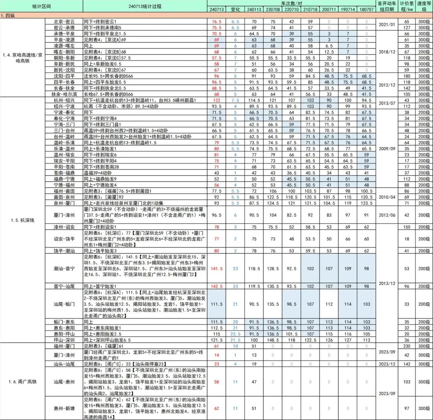Select the 1.6.甬广高铁 group cell
Screen dimensions: 433x420
point(22,382)
